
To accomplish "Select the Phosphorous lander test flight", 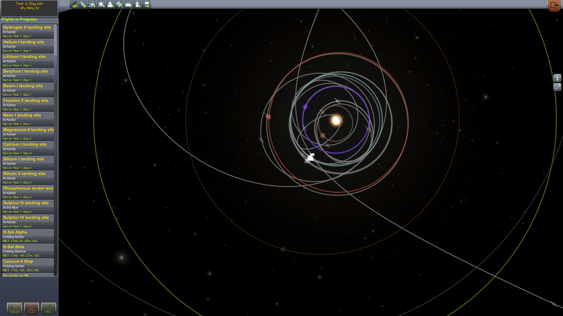I will click(28, 192).
